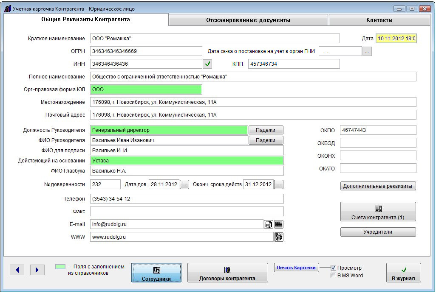Screen dimensions: 436x293
Task: Click the green Орг.-правовая форма ЮЛ field
Action: (146, 89)
